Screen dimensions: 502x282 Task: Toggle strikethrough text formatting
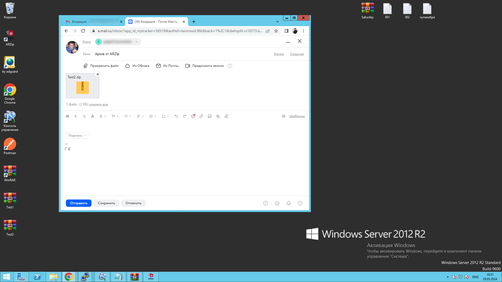point(93,116)
